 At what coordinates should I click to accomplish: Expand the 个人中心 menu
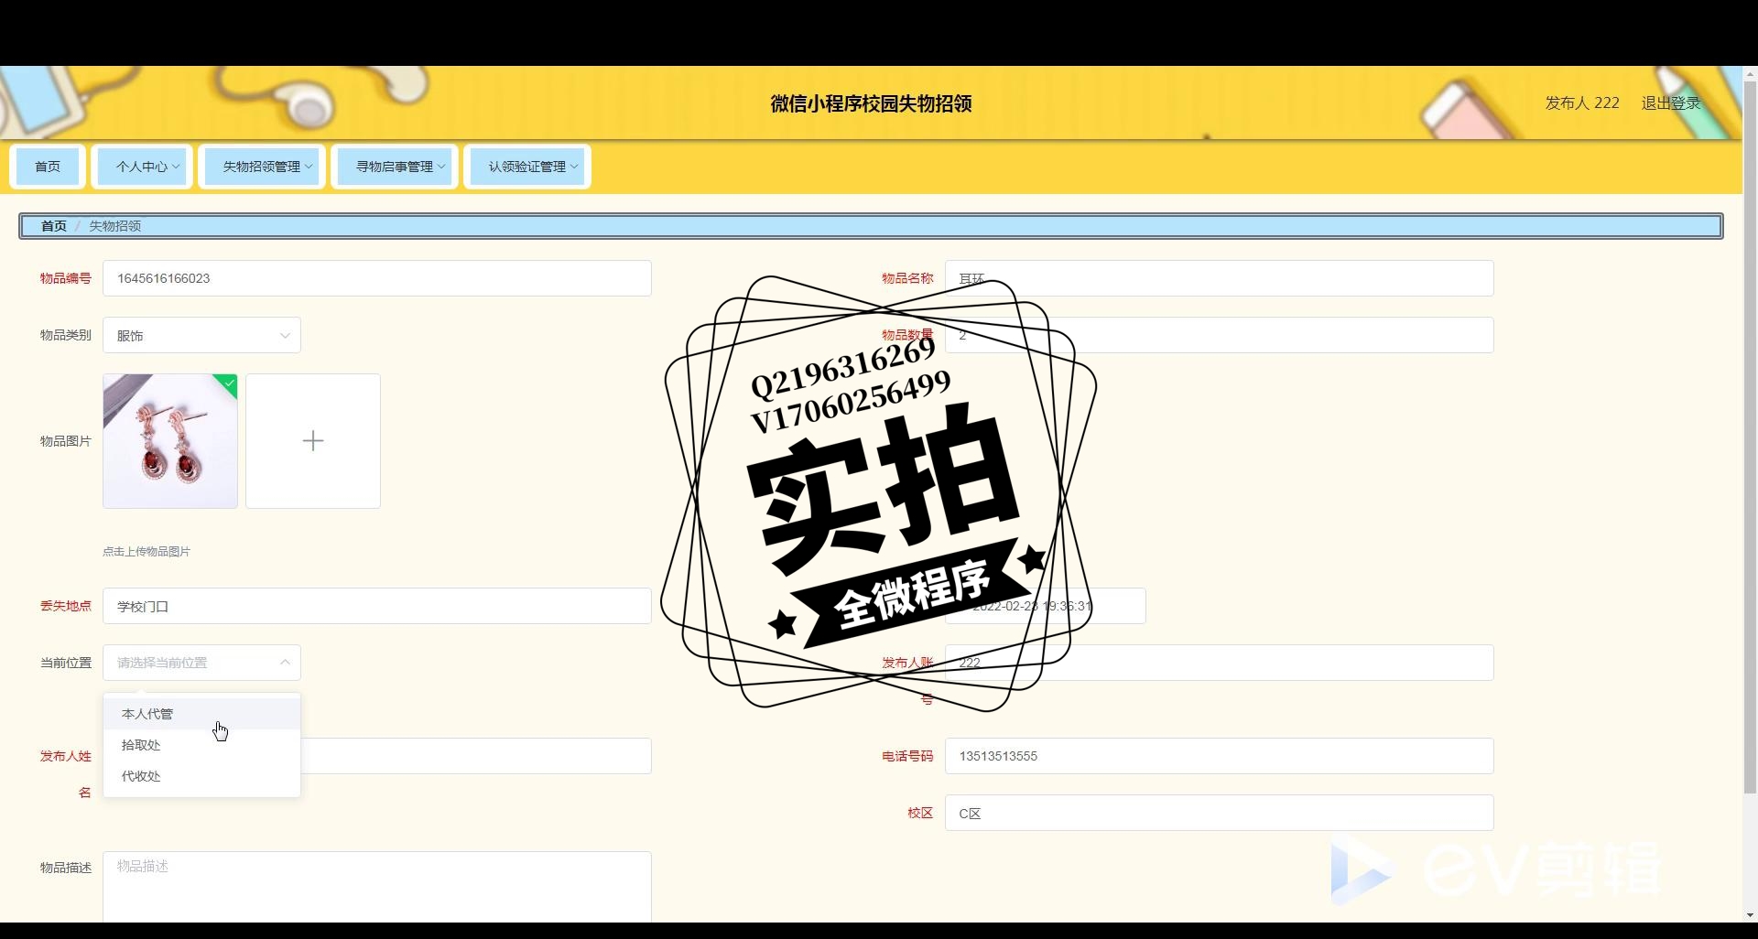pyautogui.click(x=142, y=167)
